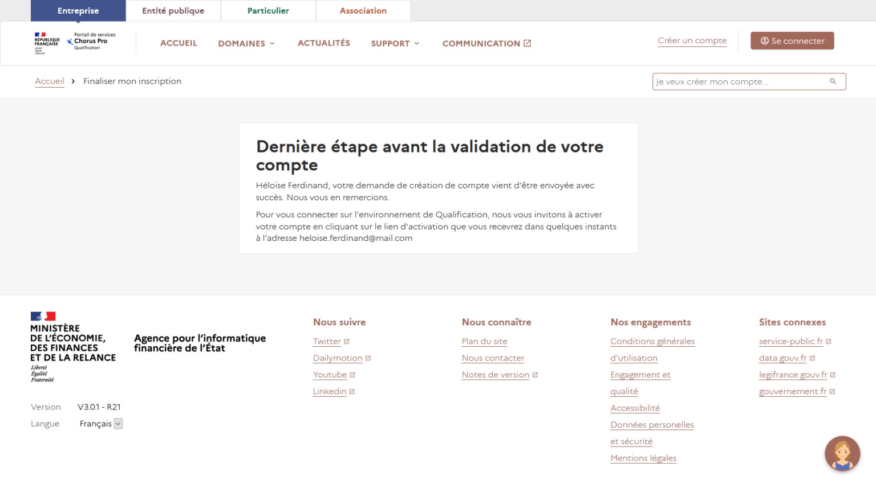The width and height of the screenshot is (876, 488).
Task: Open the Twitter footer link
Action: pyautogui.click(x=327, y=342)
